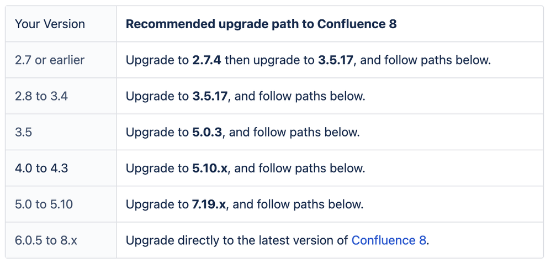
Task: Click the bold 2.7.4 version text
Action: (206, 60)
